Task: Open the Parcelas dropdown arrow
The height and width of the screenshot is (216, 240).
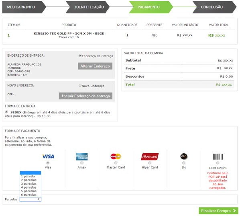Action: (39, 199)
